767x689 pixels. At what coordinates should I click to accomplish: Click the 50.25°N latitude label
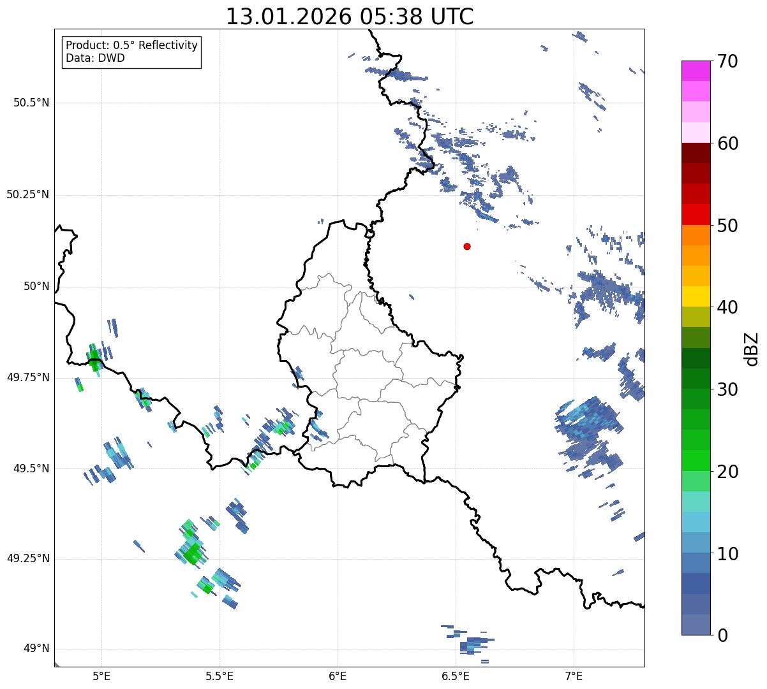click(x=28, y=194)
